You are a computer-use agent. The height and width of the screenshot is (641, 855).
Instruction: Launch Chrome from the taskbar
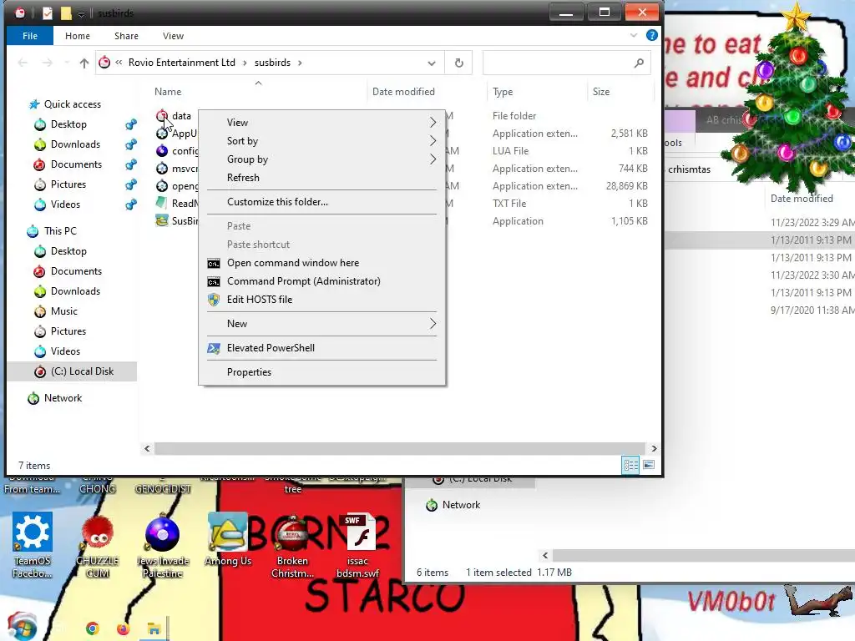pos(93,628)
